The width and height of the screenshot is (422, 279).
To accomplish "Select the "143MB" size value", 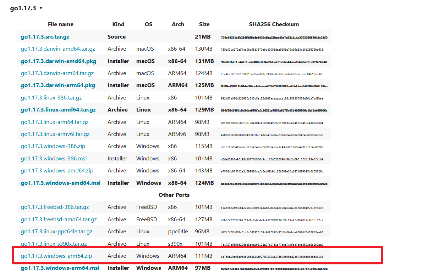I will point(204,171).
